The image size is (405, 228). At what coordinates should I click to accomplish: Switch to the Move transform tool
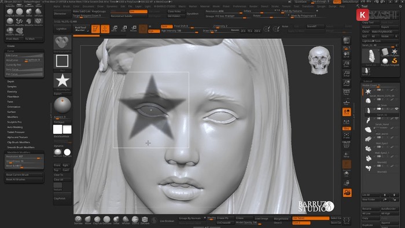pos(115,29)
